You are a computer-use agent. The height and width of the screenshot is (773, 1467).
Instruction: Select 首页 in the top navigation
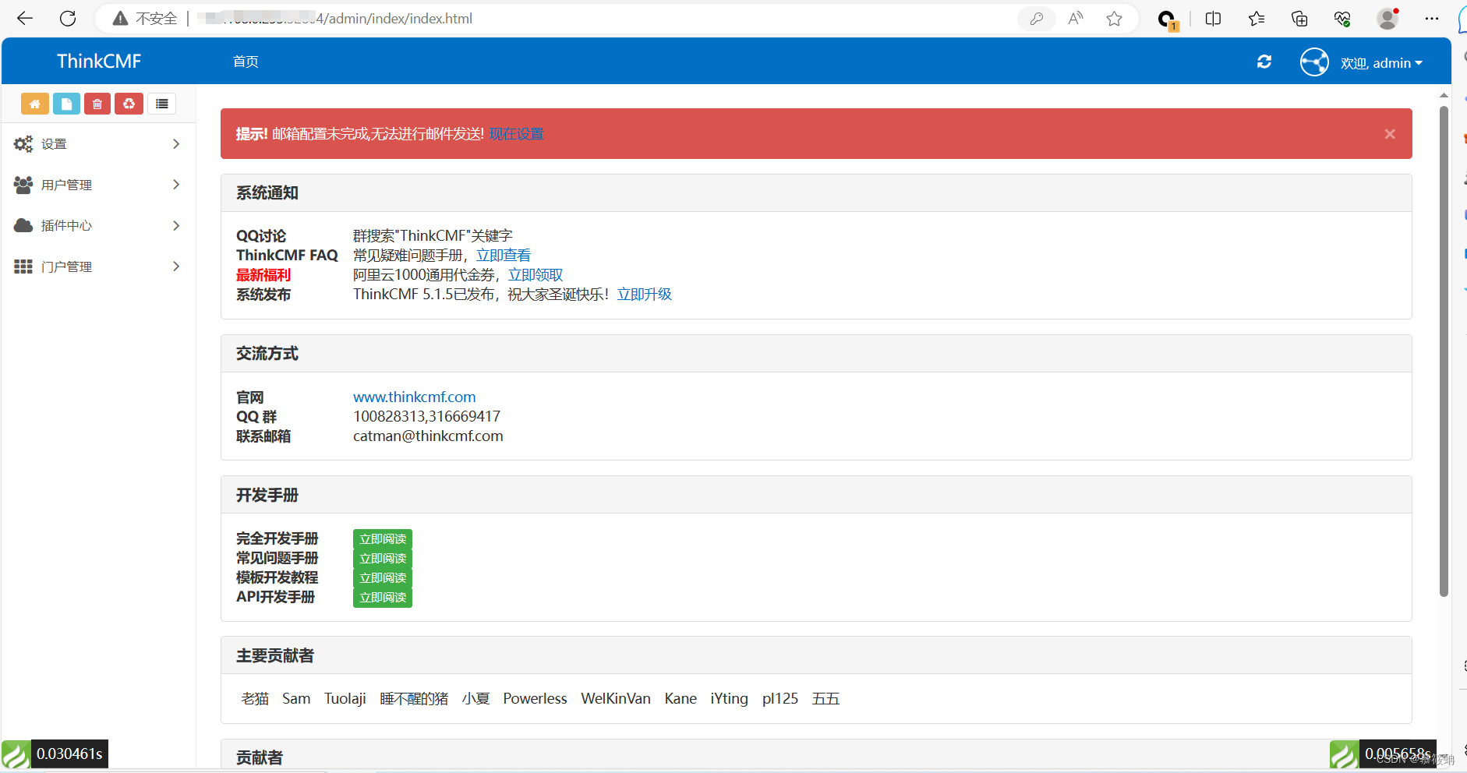click(245, 62)
